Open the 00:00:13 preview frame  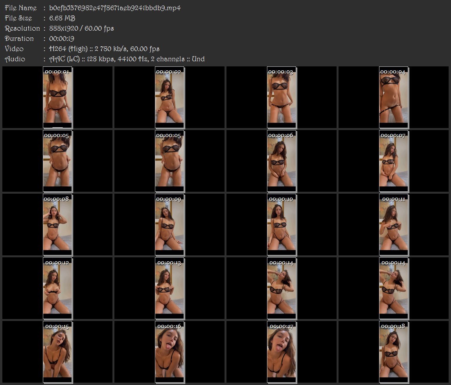point(169,288)
